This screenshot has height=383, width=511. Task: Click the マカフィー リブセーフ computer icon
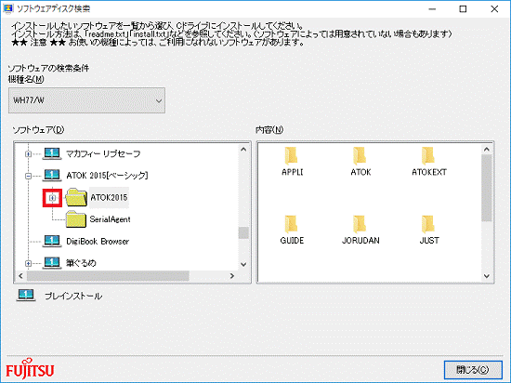[52, 153]
